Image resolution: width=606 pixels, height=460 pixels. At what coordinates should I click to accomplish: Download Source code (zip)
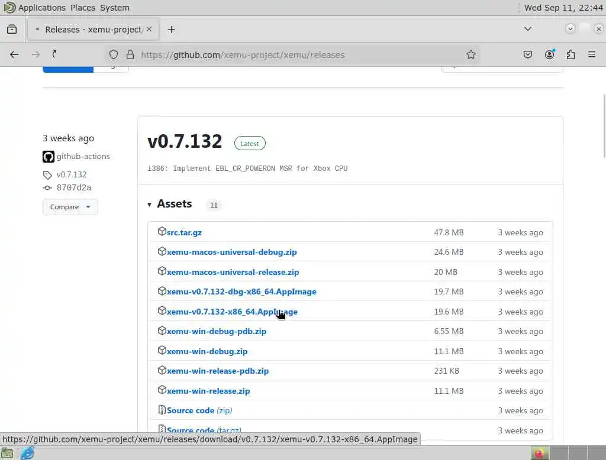point(199,410)
